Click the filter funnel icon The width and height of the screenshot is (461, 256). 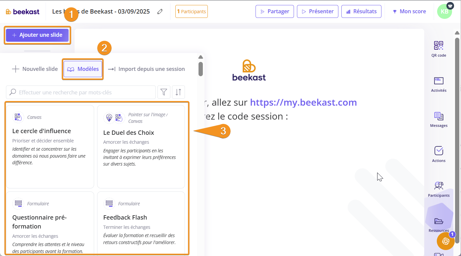[164, 92]
